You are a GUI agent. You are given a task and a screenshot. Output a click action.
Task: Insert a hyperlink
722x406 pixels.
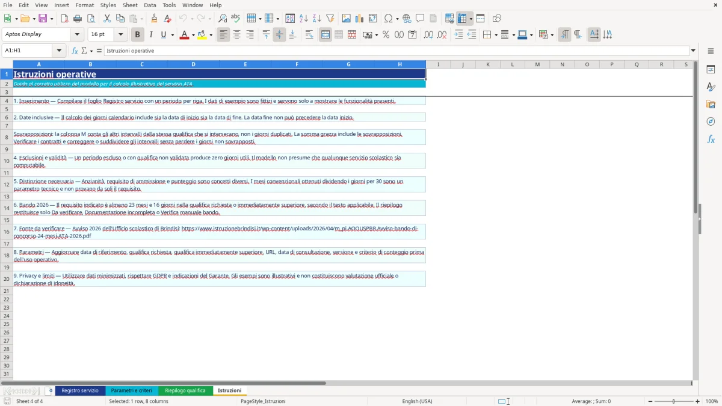[407, 19]
